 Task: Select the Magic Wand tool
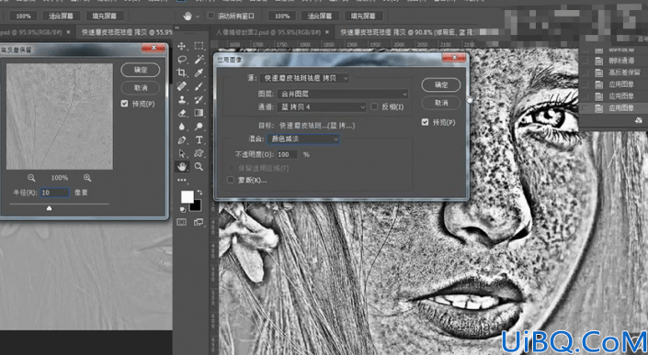click(x=199, y=60)
